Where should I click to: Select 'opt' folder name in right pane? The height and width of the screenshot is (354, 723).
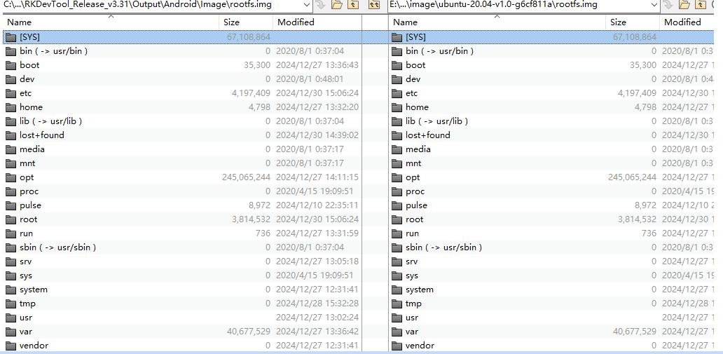click(x=413, y=177)
